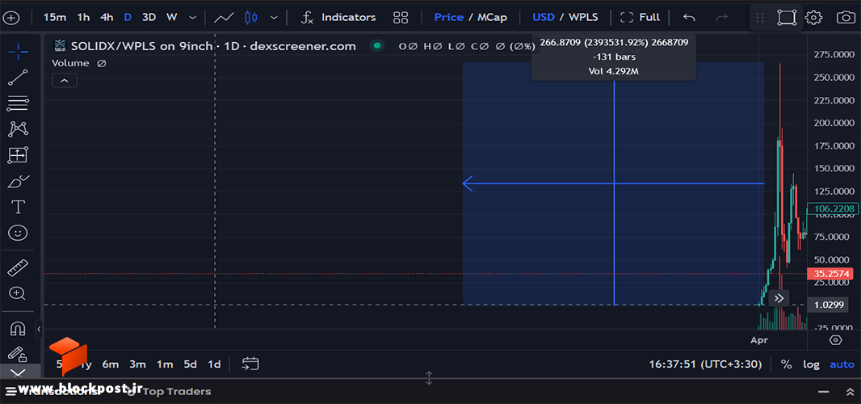Take a chart snapshot with camera
The image size is (861, 404).
coord(846,18)
